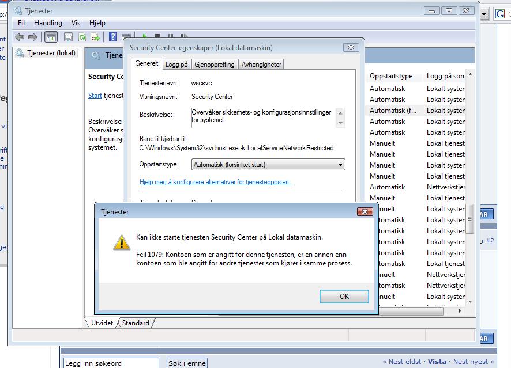
Task: Open the blue Help question mark icon
Action: (113, 37)
